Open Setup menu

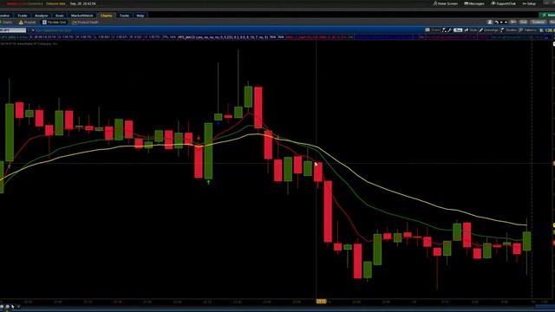coord(529,3)
